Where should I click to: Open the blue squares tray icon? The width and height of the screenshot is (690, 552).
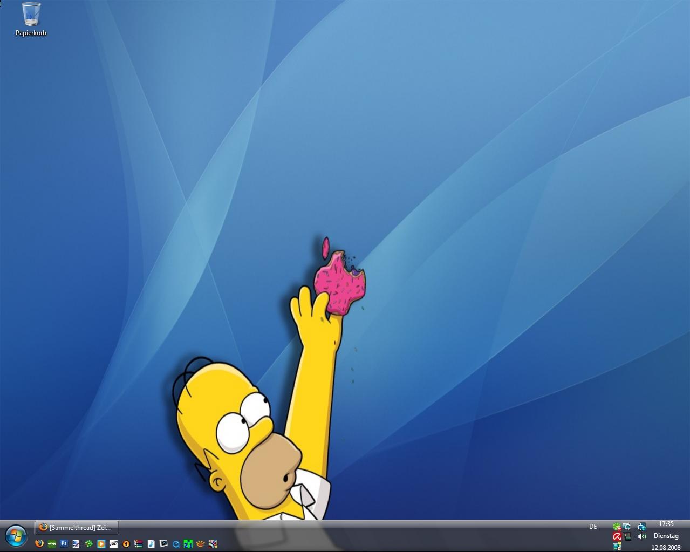[x=617, y=546]
